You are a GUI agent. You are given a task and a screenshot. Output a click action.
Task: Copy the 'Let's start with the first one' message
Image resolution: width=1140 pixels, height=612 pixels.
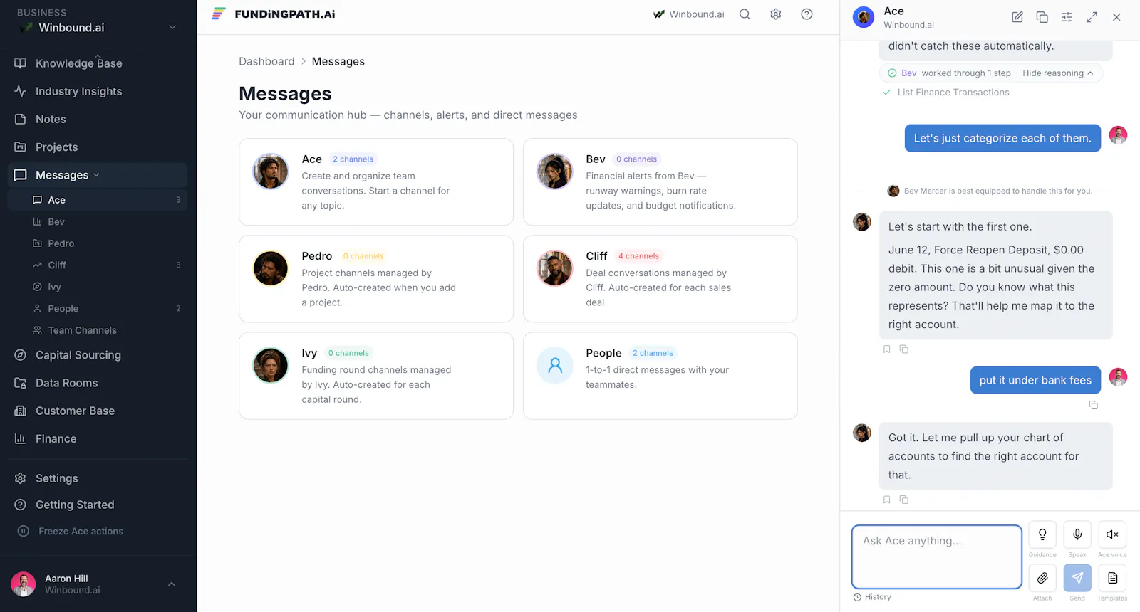tap(904, 349)
